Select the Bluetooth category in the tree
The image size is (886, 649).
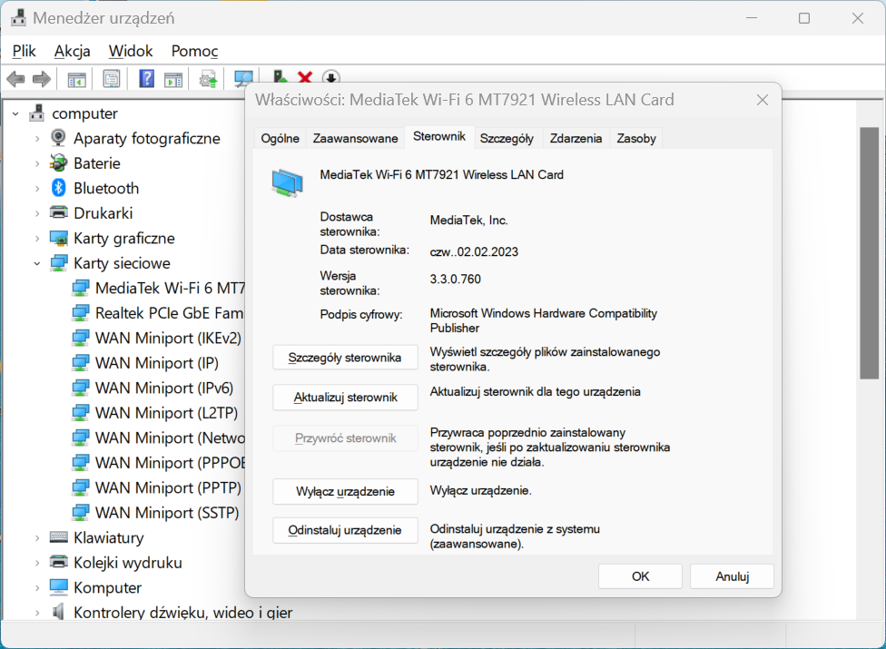(x=105, y=188)
